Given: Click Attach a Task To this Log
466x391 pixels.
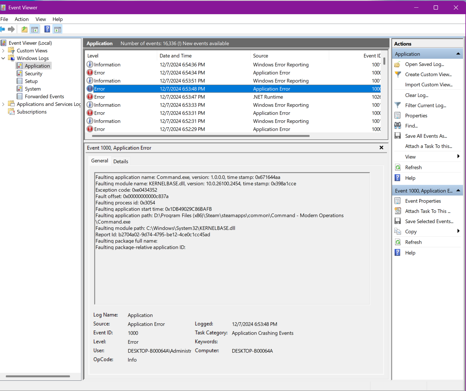Looking at the screenshot, I should tap(429, 146).
